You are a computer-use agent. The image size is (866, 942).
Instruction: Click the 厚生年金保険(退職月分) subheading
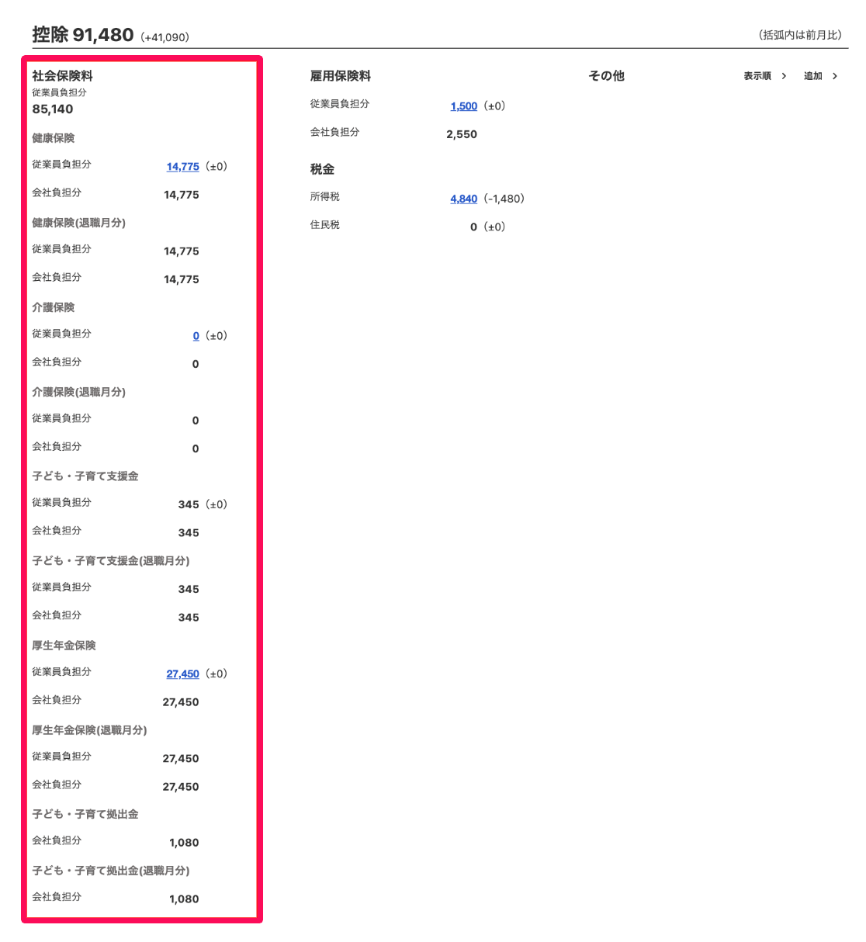tap(89, 730)
